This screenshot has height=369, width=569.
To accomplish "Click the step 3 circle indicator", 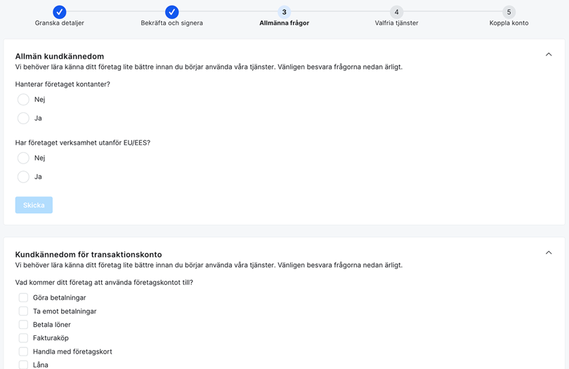I will click(284, 12).
